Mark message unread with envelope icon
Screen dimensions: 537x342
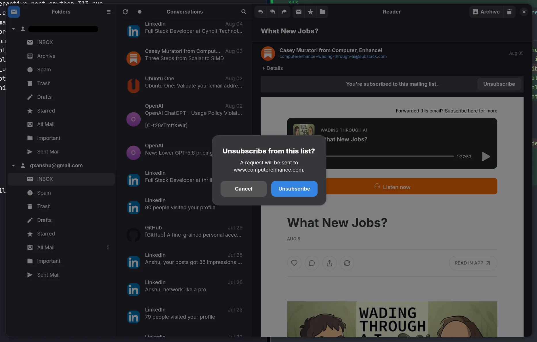(299, 12)
